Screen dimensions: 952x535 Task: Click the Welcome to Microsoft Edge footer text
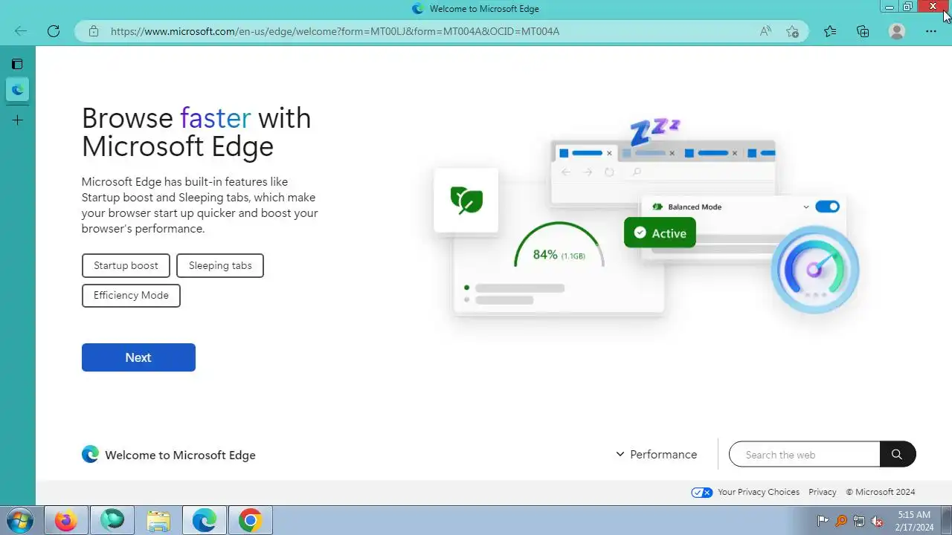(180, 455)
